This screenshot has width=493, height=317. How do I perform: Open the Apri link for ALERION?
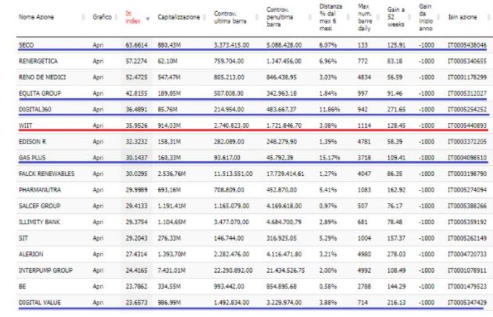coord(98,254)
